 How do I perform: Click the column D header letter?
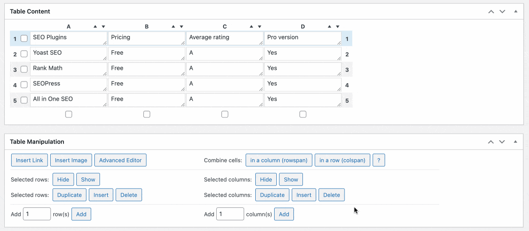[x=303, y=27]
